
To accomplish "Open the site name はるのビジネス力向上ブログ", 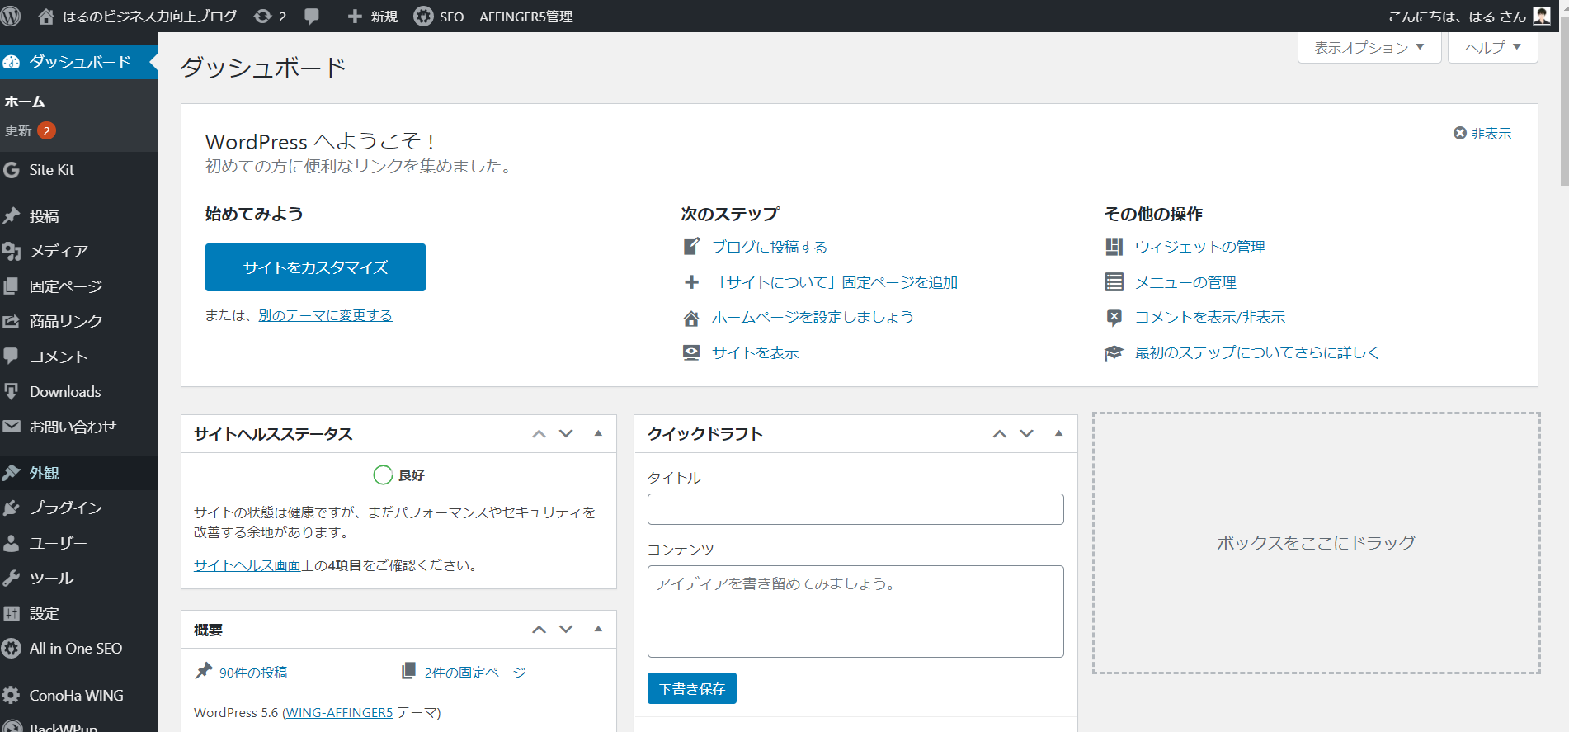I will (x=149, y=17).
